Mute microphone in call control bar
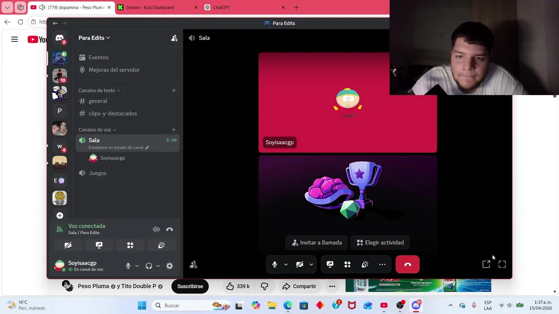The height and width of the screenshot is (314, 559). click(274, 264)
